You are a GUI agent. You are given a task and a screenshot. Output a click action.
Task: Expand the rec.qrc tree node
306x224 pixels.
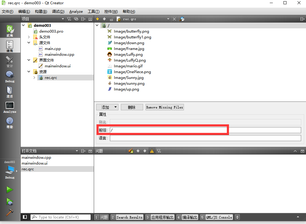pos(34,78)
